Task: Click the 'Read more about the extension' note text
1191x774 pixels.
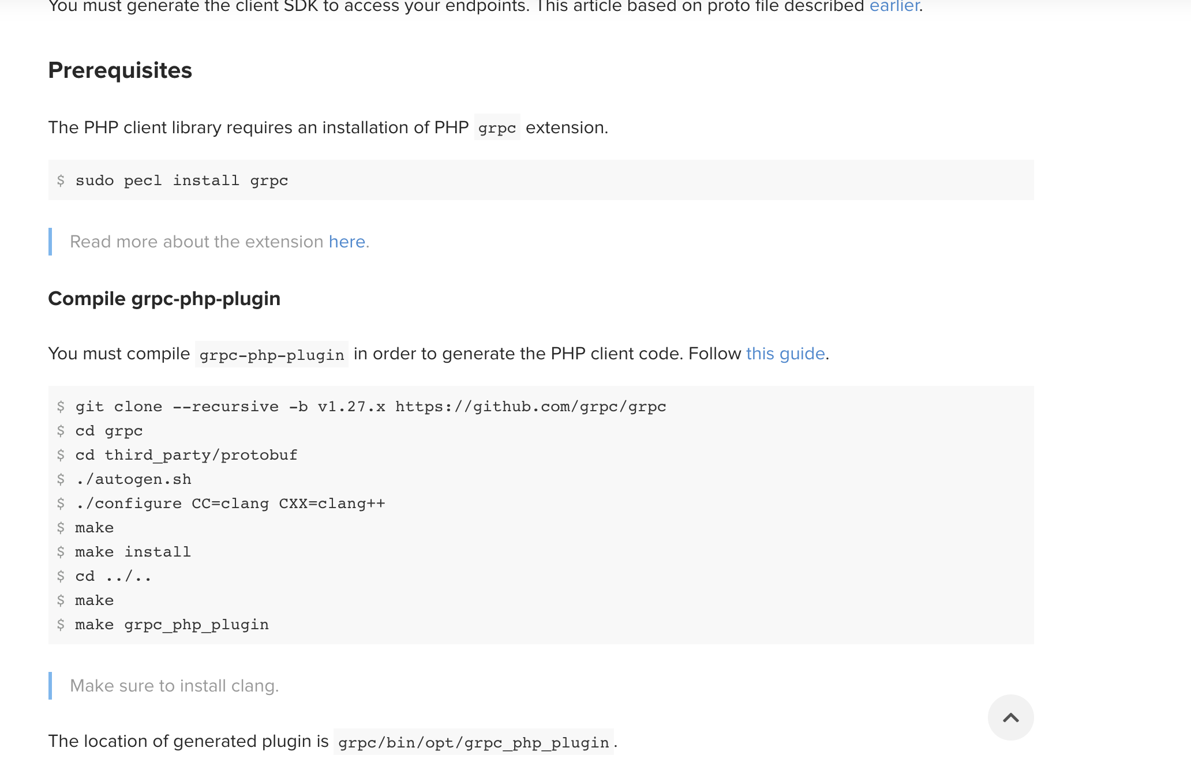Action: [x=196, y=242]
